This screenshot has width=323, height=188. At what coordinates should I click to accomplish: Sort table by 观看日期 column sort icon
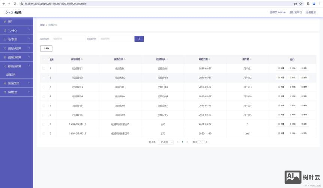(x=209, y=59)
